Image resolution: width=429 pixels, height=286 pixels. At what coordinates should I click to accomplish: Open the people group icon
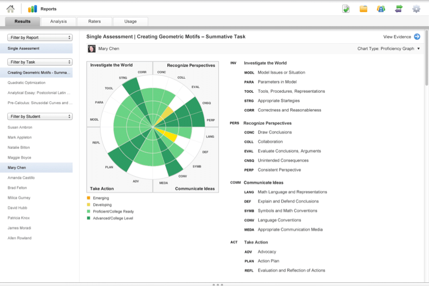[381, 9]
